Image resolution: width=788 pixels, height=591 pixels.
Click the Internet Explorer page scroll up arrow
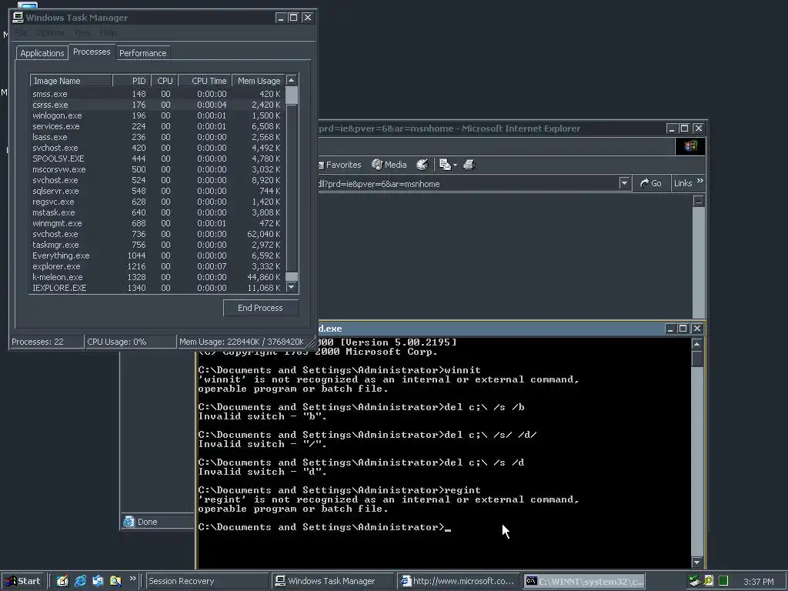(699, 201)
